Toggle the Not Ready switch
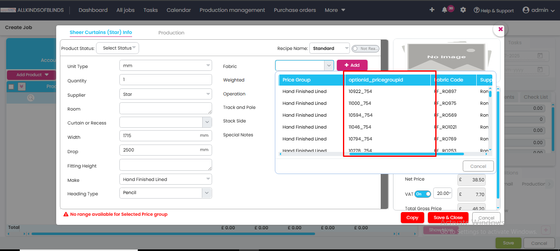The width and height of the screenshot is (560, 251). tap(365, 49)
